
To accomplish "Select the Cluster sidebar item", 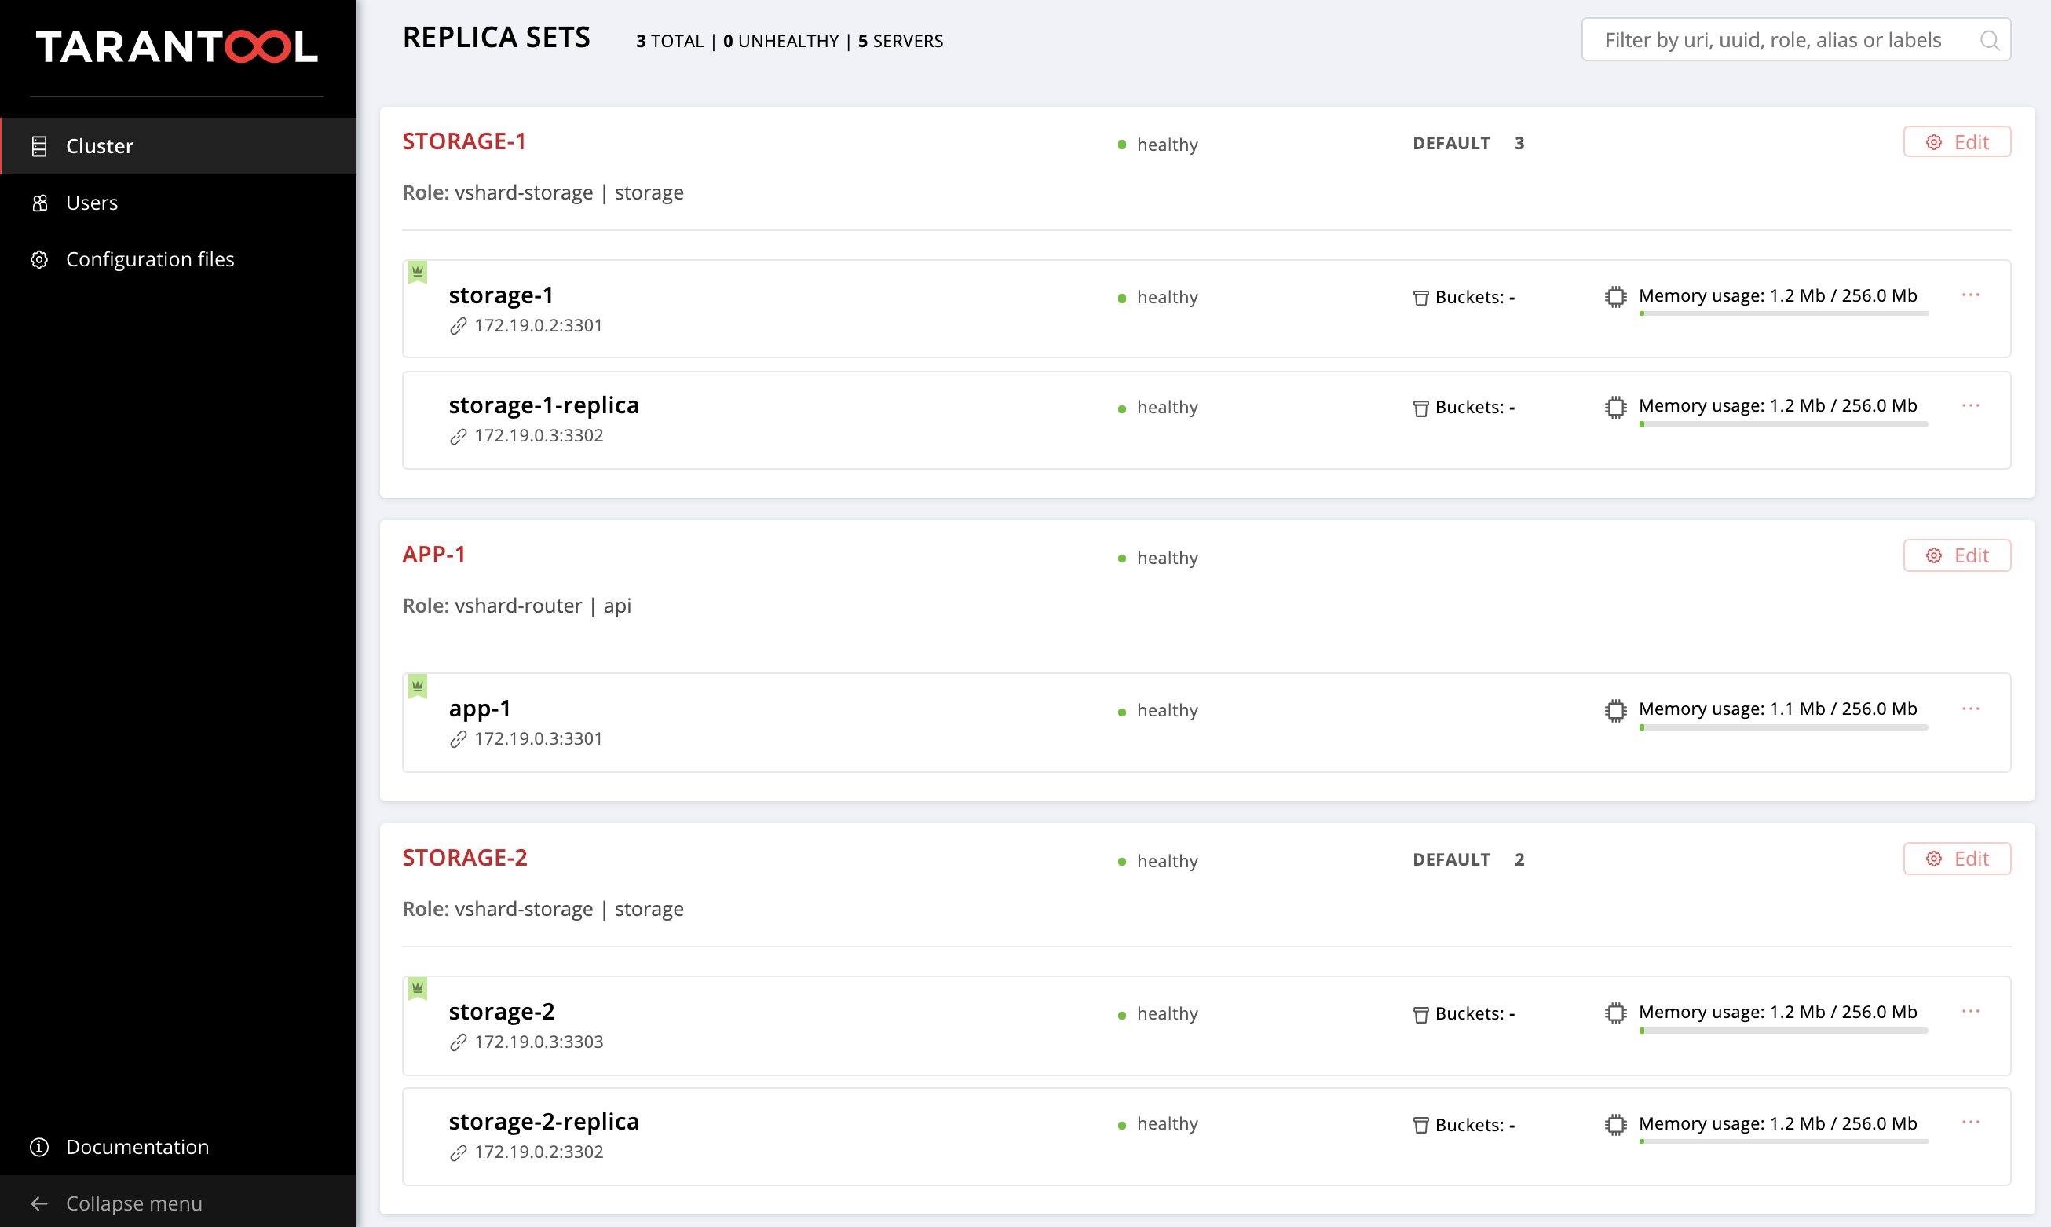I will pyautogui.click(x=99, y=146).
